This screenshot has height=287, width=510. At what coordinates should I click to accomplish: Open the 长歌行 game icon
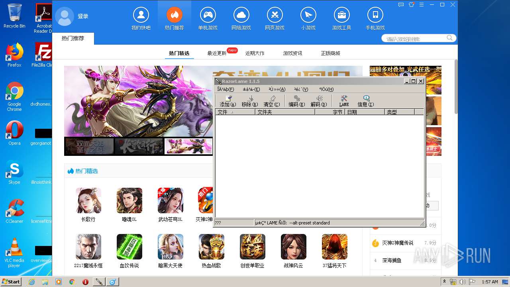coord(88,201)
